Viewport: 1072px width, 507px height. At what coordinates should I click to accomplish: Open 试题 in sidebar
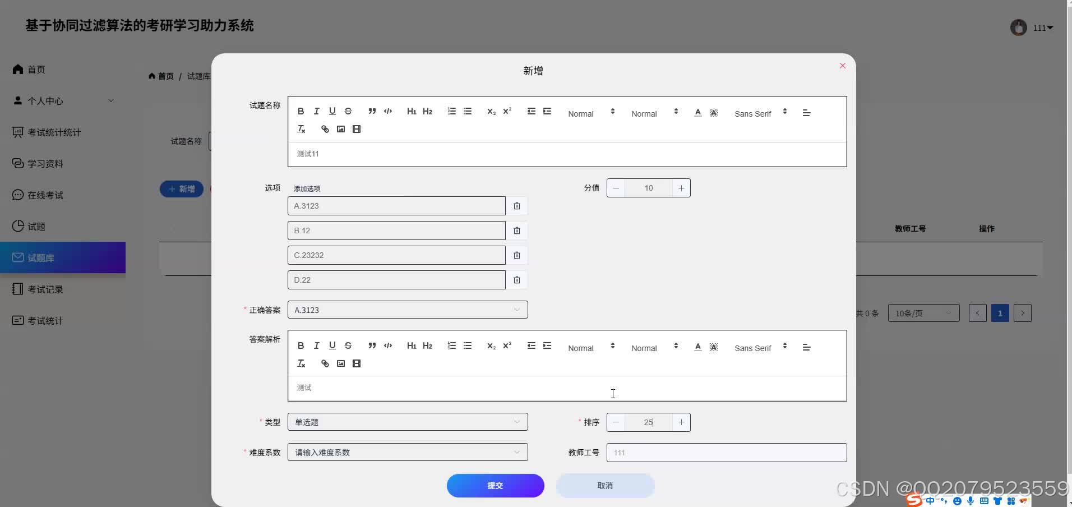pos(63,227)
